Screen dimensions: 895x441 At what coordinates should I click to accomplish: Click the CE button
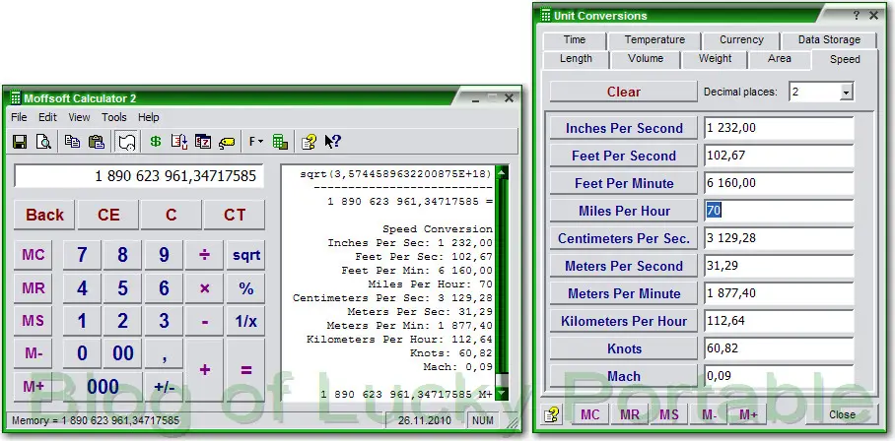108,215
